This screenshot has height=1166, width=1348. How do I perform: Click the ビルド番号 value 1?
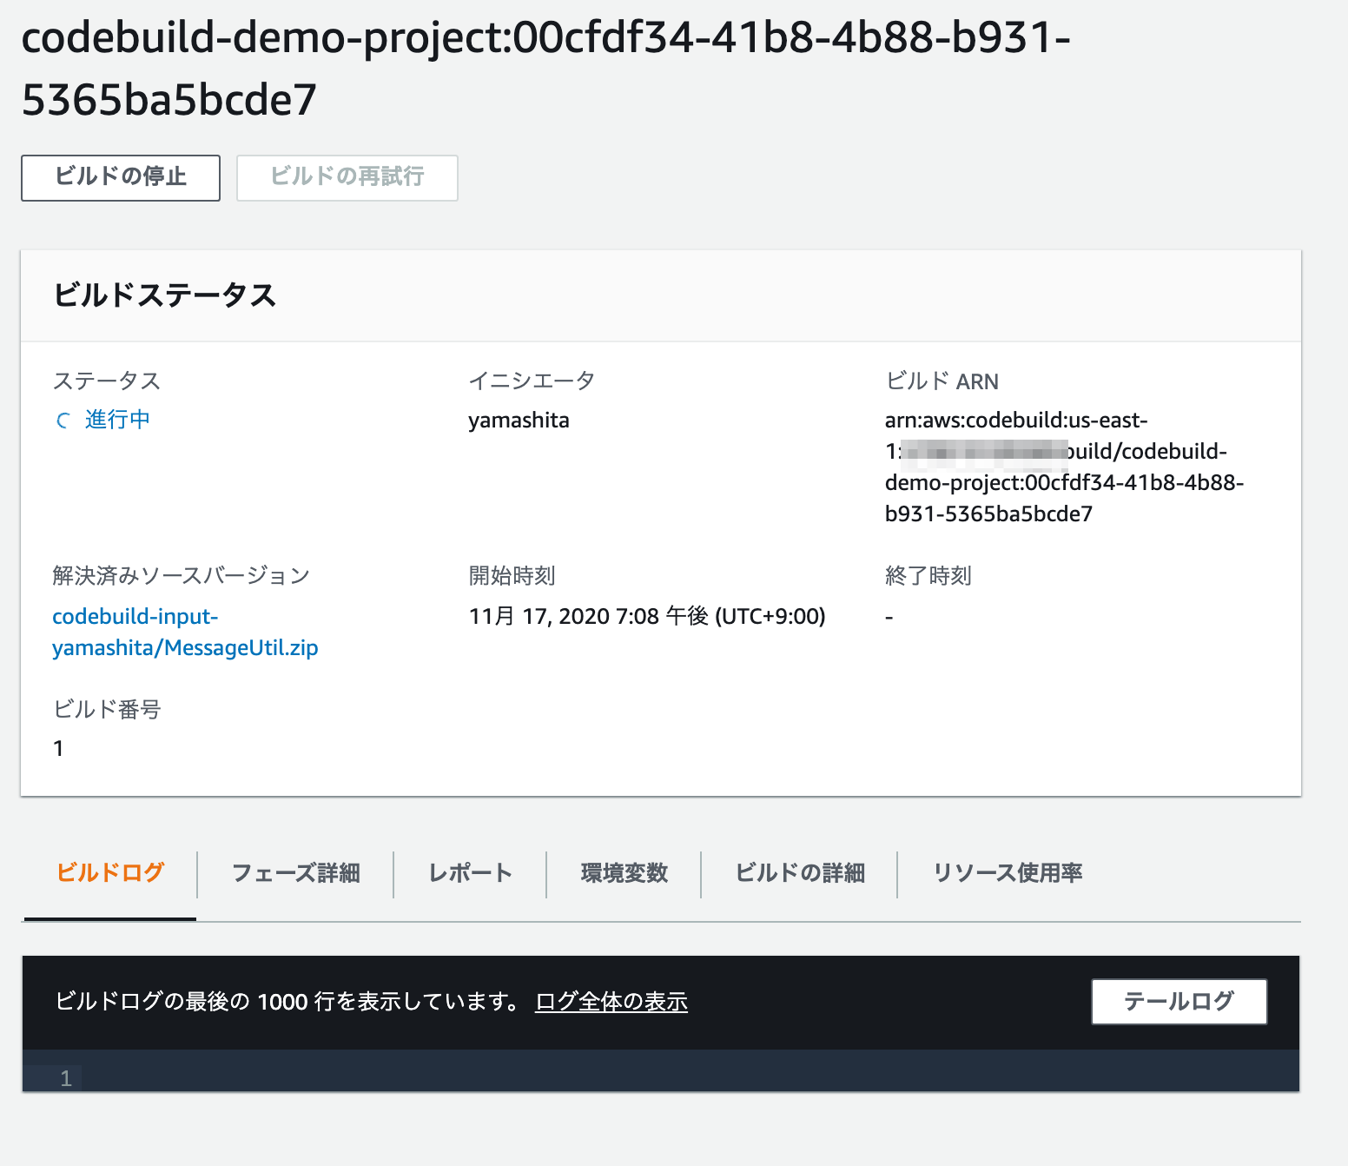(58, 748)
